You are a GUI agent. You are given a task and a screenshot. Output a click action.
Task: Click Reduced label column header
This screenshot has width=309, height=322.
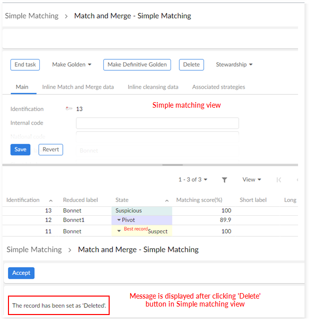[x=80, y=200]
